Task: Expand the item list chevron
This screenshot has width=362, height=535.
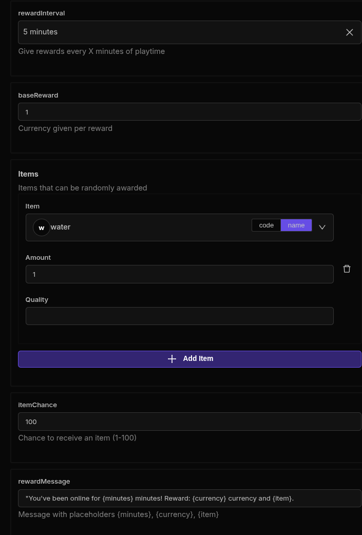Action: [x=322, y=227]
